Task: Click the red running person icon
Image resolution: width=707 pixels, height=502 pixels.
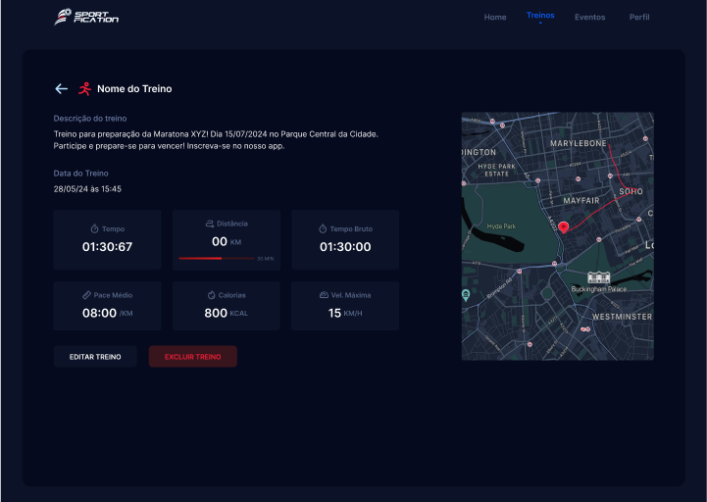Action: click(x=84, y=89)
